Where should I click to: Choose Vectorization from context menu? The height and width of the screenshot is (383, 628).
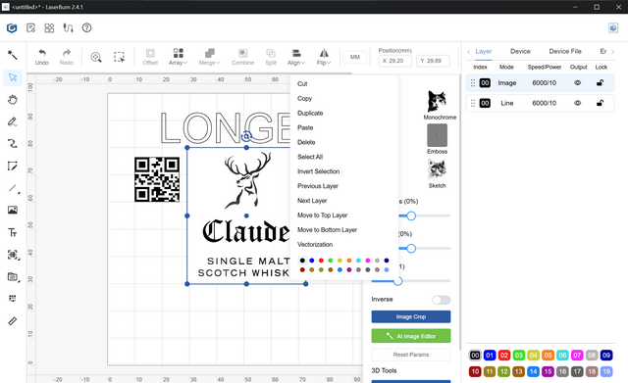coord(315,245)
